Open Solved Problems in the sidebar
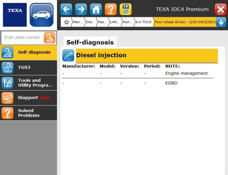This screenshot has width=228, height=175. pyautogui.click(x=29, y=113)
